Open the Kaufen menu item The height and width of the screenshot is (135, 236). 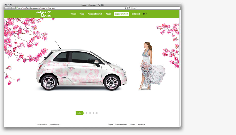pos(108,14)
